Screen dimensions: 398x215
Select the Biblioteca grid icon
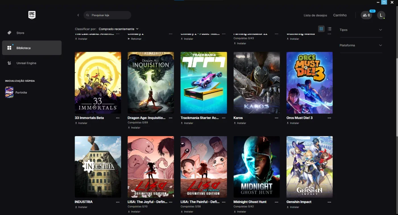tap(9, 48)
